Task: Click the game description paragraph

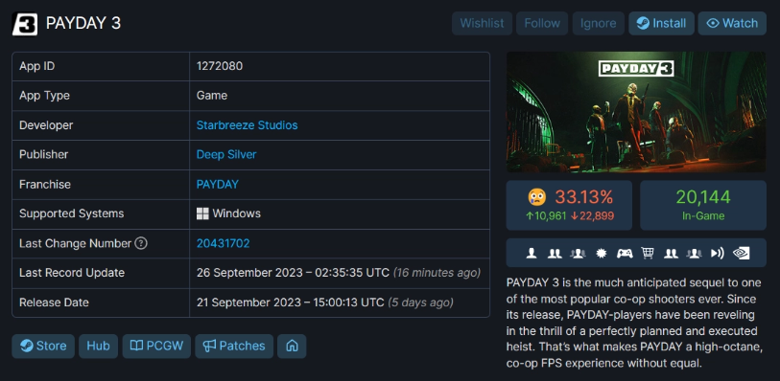Action: click(x=634, y=323)
